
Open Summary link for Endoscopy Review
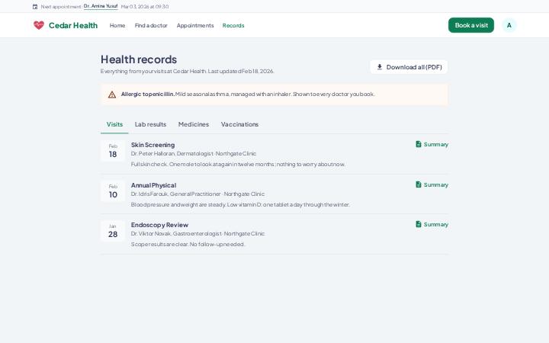[x=432, y=224]
